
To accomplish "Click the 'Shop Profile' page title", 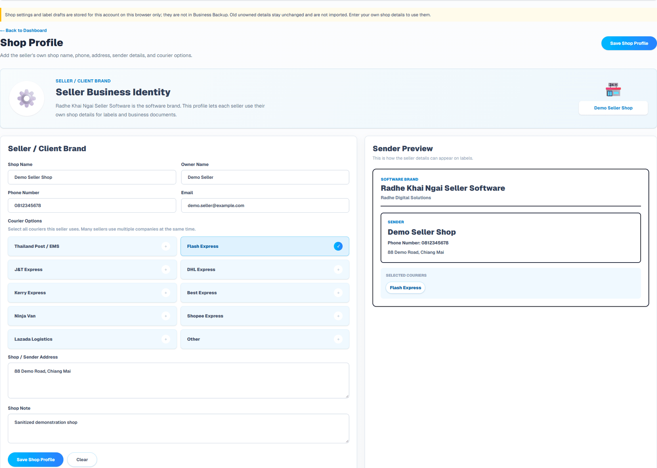I will [x=32, y=43].
